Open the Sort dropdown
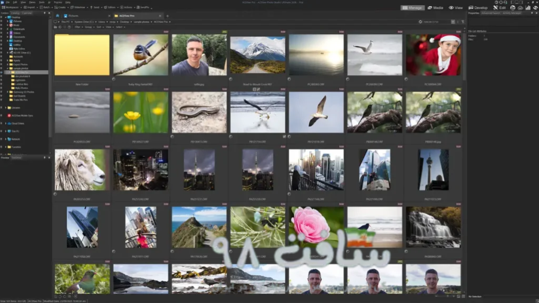 click(99, 27)
